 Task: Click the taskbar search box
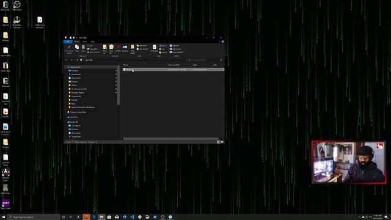coord(34,217)
